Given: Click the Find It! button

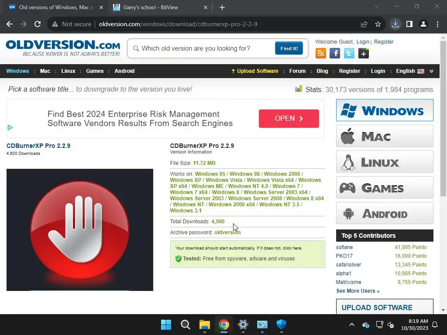Looking at the screenshot, I should pos(289,48).
